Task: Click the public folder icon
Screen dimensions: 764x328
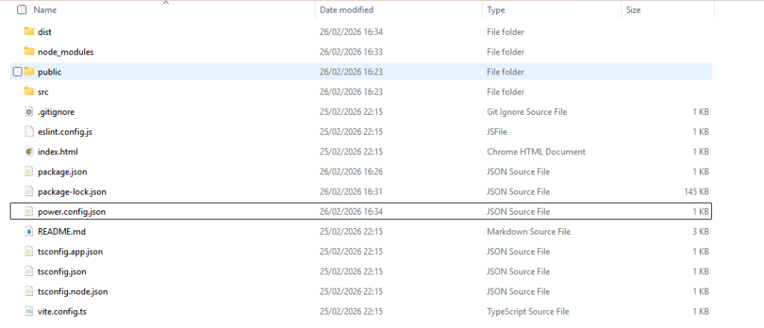Action: (29, 72)
